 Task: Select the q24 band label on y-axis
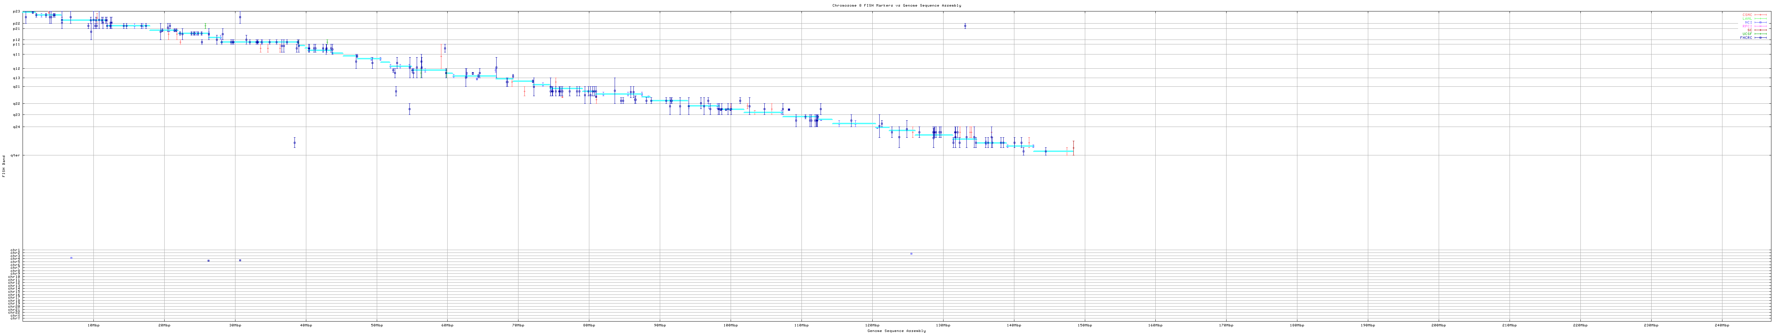(17, 127)
